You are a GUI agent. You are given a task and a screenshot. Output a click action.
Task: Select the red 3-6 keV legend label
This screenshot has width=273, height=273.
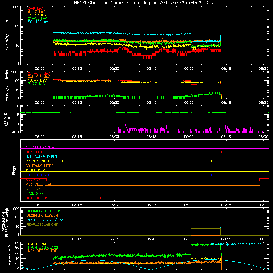35,8
